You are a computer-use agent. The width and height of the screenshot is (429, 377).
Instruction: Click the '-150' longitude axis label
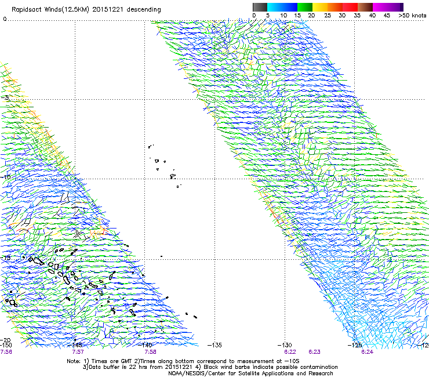coord(6,345)
